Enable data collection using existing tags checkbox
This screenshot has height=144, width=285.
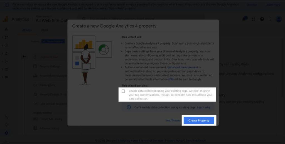(123, 91)
